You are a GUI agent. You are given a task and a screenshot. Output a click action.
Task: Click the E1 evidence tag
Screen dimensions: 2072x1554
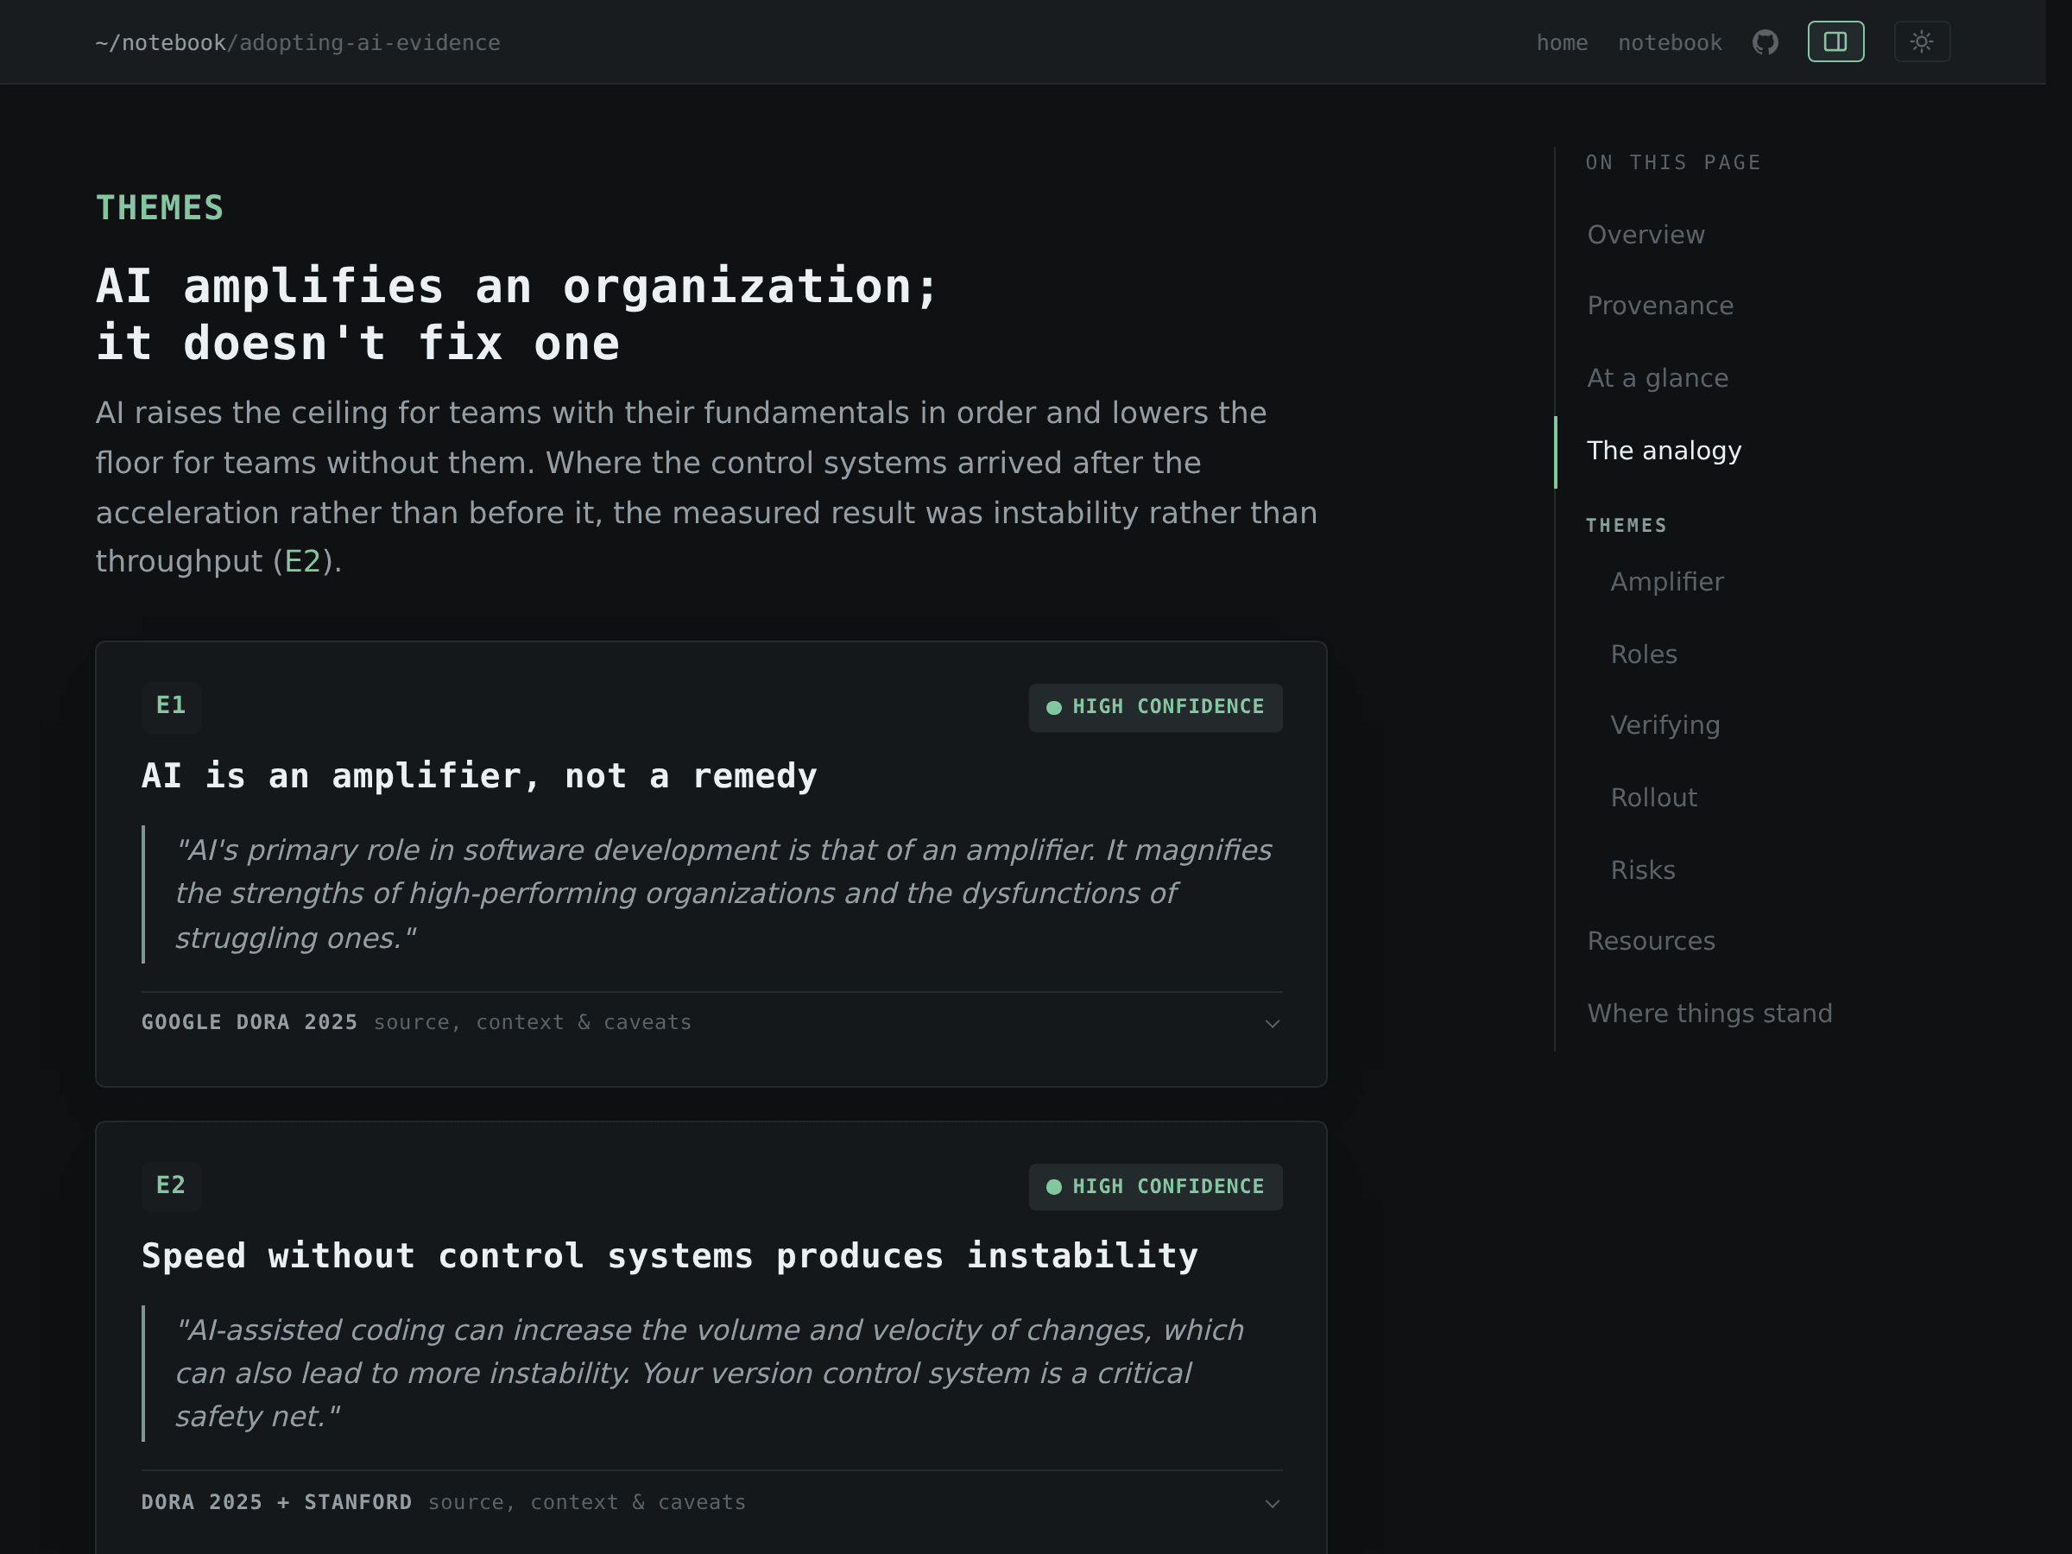[172, 705]
